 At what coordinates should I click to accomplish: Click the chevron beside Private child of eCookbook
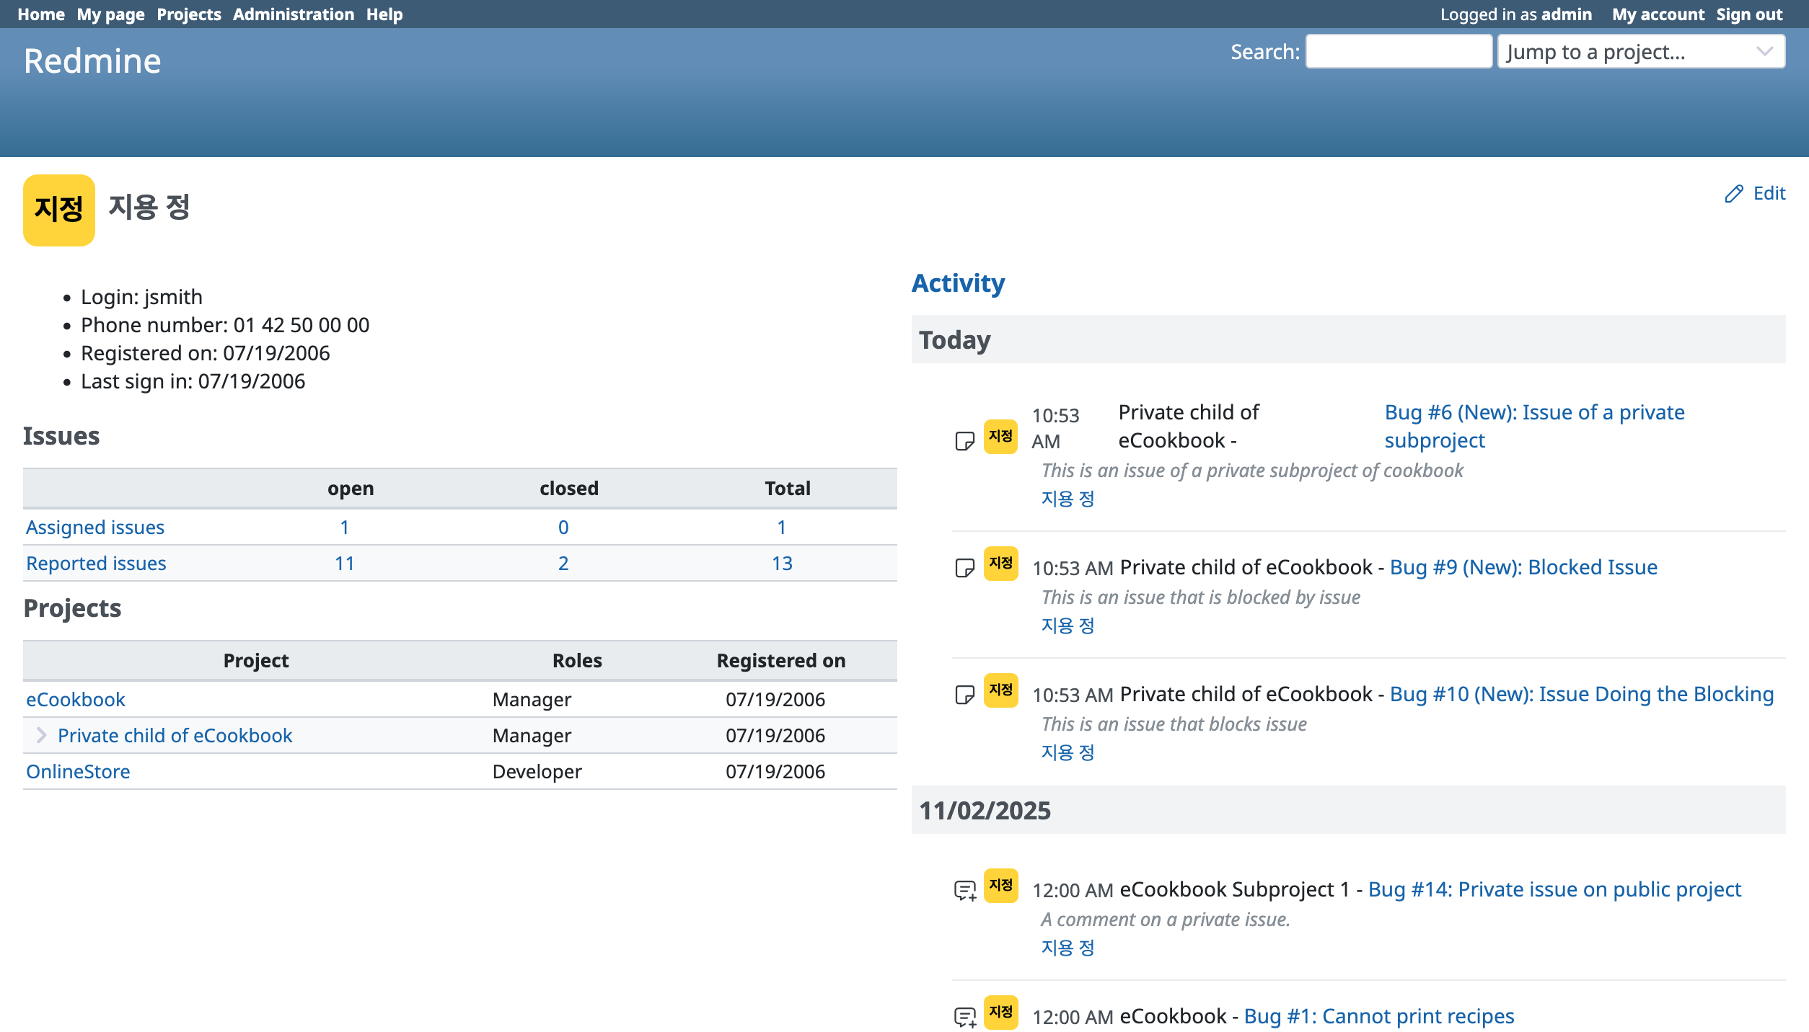point(41,735)
